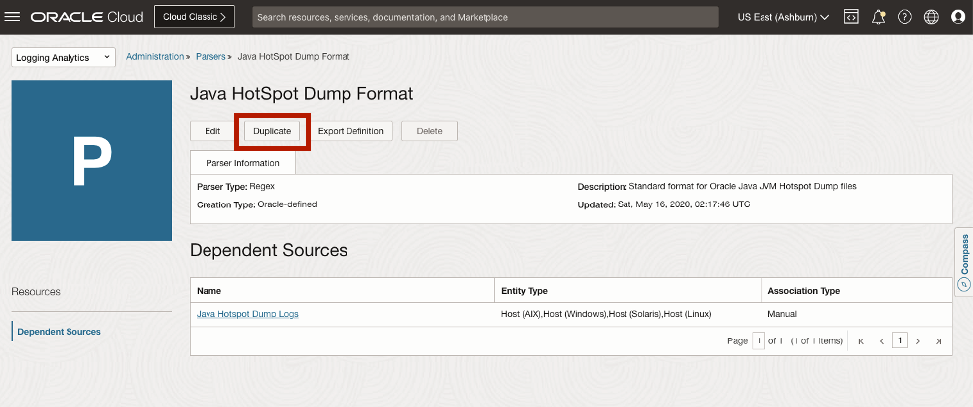Click the '(1 of 1 items)' pagination text
The height and width of the screenshot is (407, 973).
click(816, 340)
